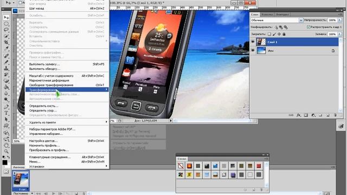Switch to the Контуры tab
This screenshot has height=195, width=347.
coord(282,15)
